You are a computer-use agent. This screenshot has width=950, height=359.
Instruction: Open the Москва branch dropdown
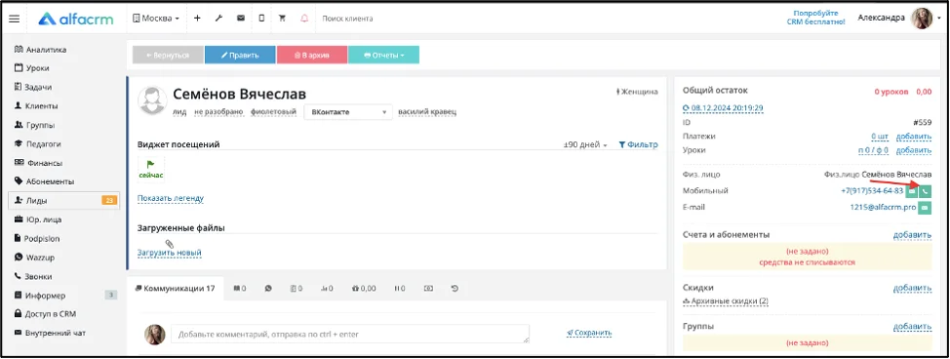[x=156, y=19]
